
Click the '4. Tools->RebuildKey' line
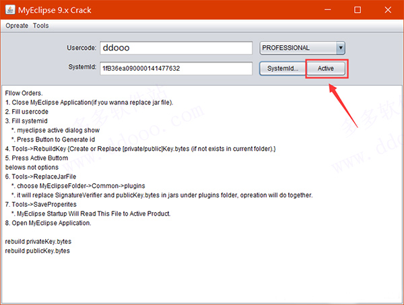click(x=141, y=149)
